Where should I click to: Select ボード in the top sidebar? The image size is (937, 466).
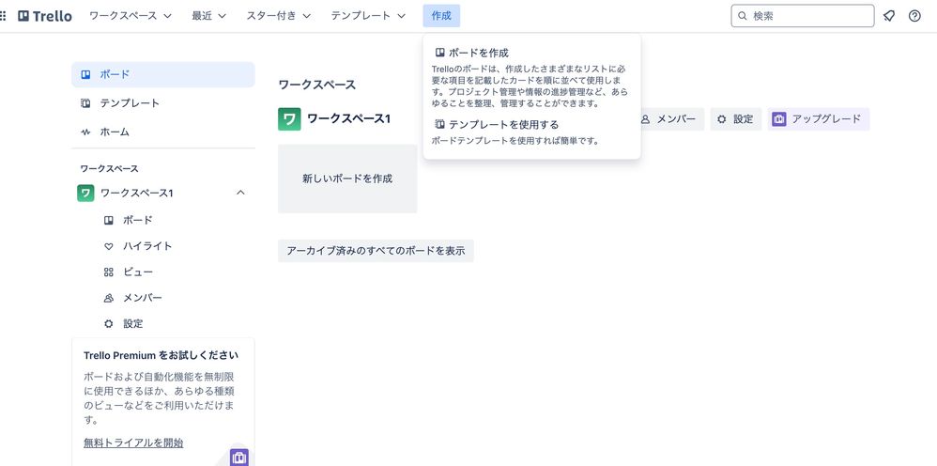pyautogui.click(x=163, y=75)
